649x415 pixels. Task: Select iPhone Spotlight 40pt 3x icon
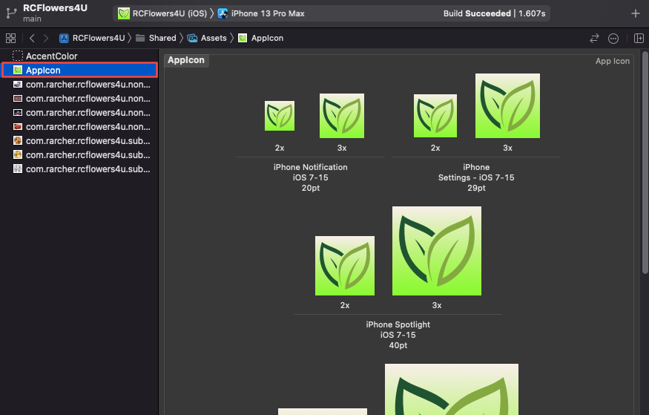437,251
